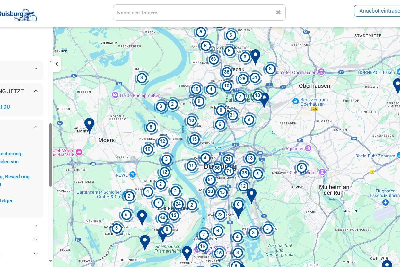
Task: Click the blue pin at Hülsdonk (Moers)
Action: click(x=89, y=124)
